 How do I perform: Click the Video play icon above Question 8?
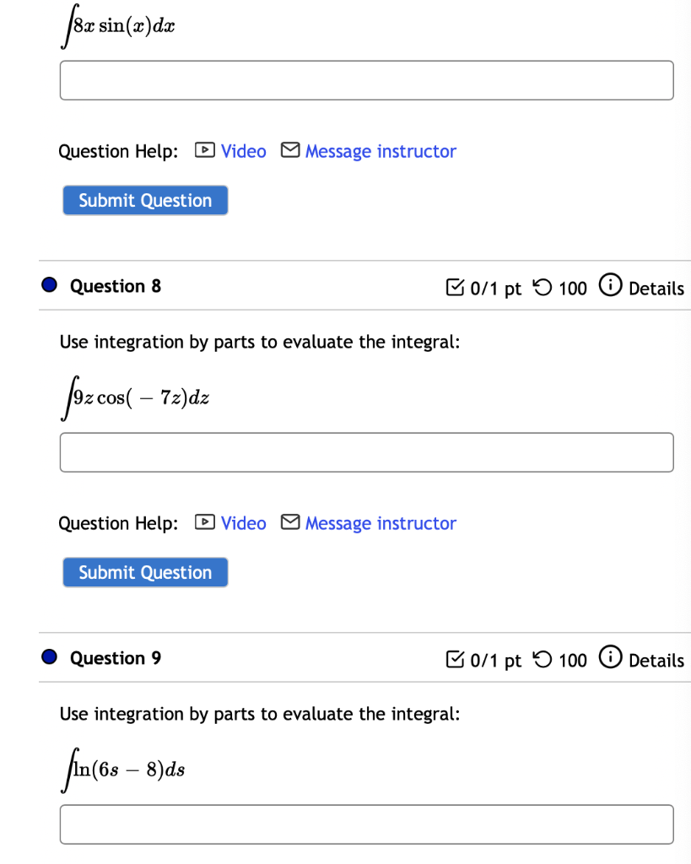coord(203,151)
